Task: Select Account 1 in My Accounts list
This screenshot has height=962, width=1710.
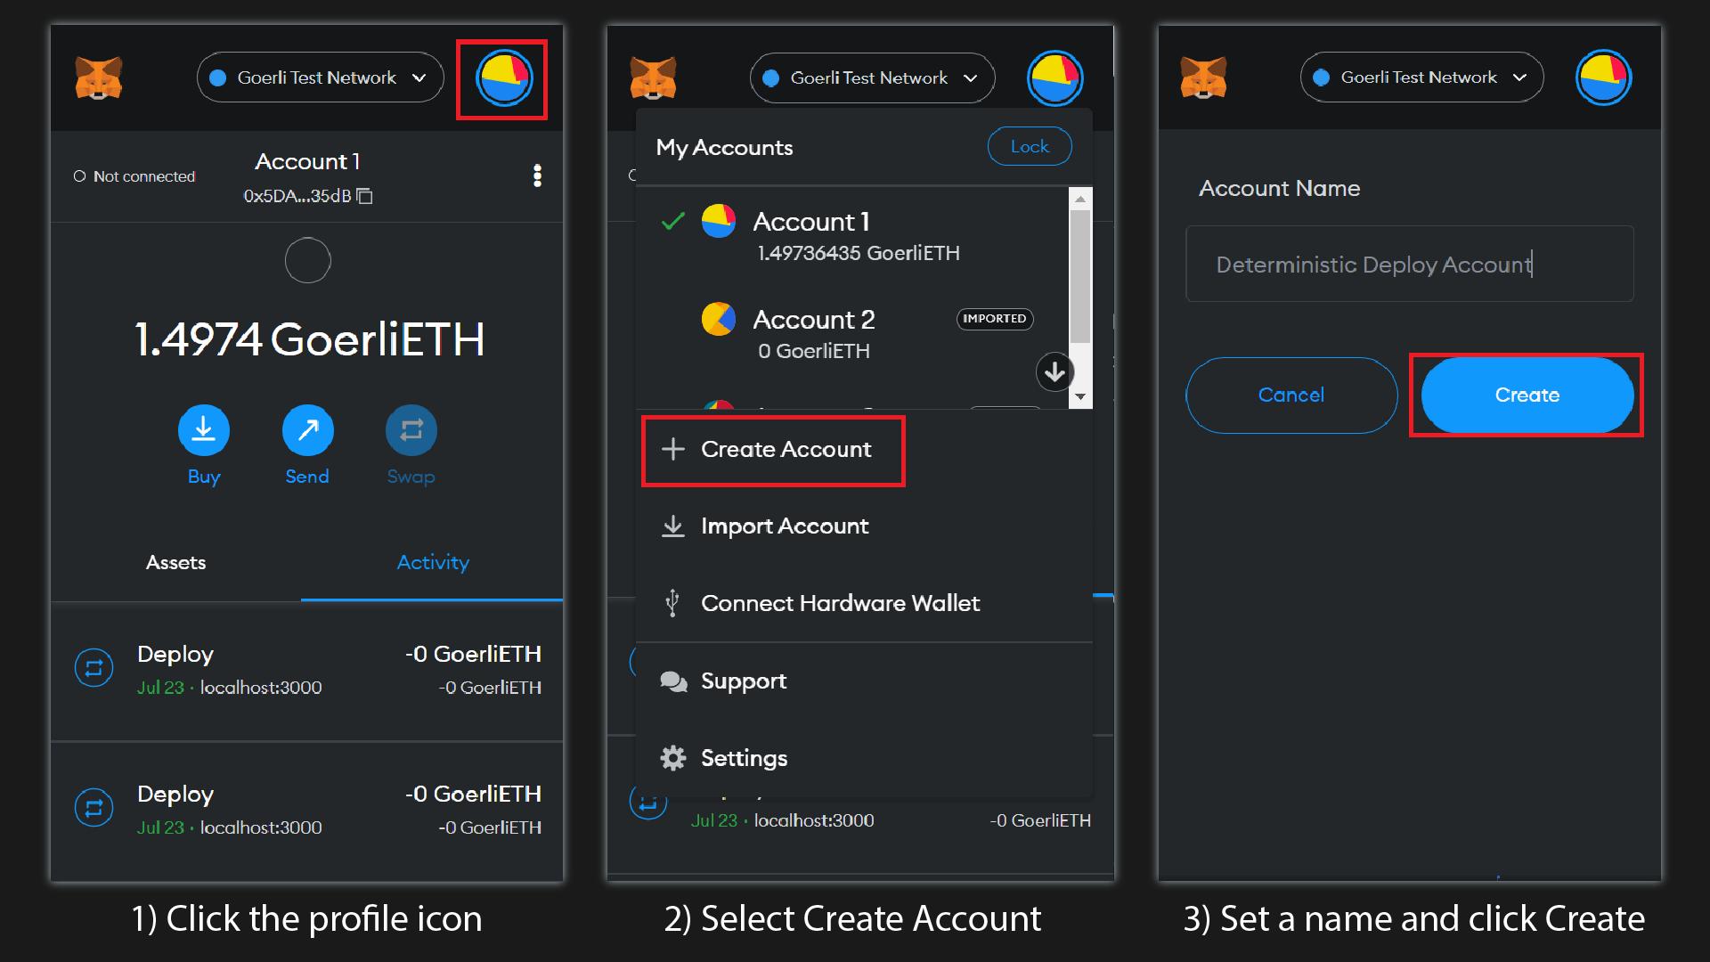Action: pyautogui.click(x=810, y=234)
